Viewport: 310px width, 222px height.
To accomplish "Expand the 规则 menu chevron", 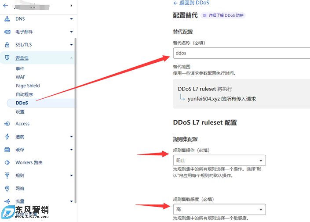I will [71, 175].
